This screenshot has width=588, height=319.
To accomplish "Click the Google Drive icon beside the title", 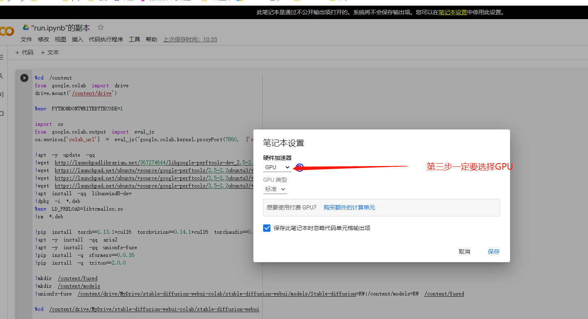I will point(26,28).
